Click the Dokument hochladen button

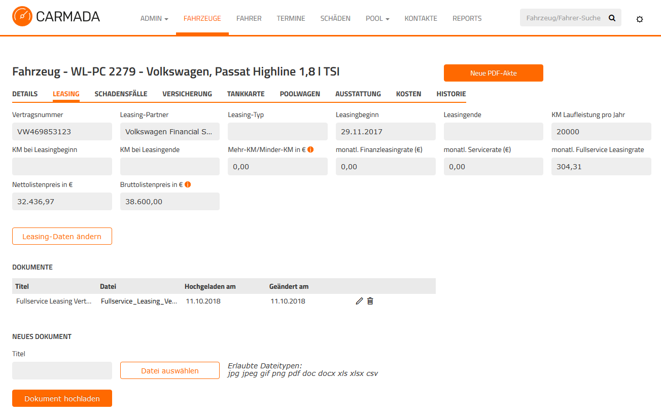[62, 398]
